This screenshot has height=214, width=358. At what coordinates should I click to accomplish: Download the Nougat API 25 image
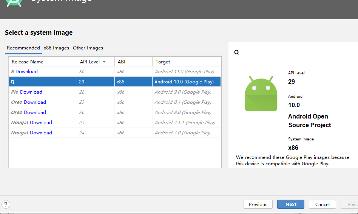[x=41, y=123]
